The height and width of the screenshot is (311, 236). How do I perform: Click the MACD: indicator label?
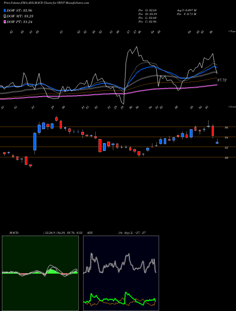[14, 233]
